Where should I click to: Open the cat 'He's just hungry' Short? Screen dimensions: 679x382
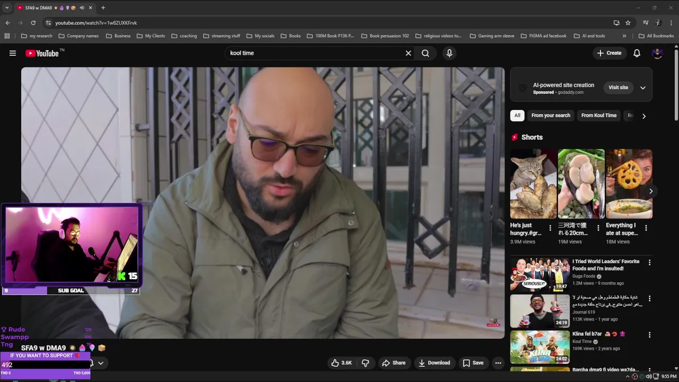(533, 184)
